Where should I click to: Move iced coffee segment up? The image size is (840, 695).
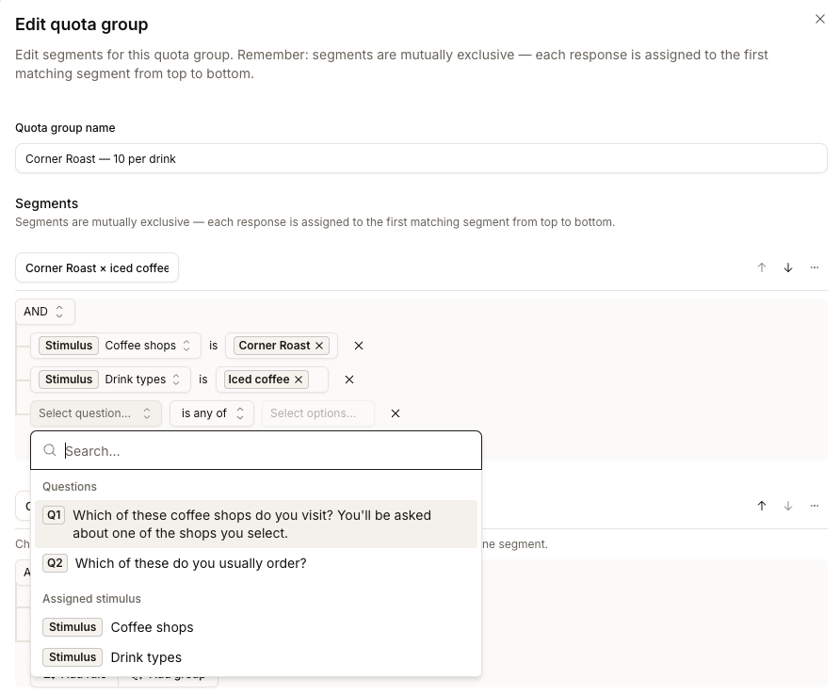tap(761, 267)
